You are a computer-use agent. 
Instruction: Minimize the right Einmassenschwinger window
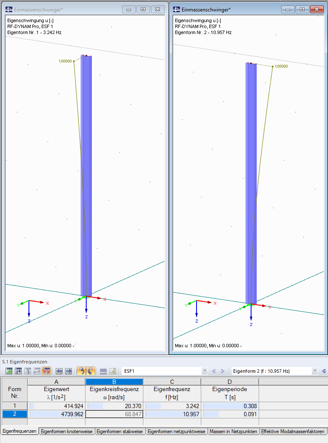(x=288, y=9)
